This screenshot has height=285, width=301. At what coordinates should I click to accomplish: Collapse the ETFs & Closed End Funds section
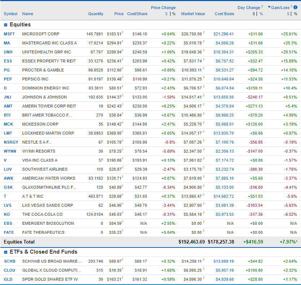pos(5,252)
